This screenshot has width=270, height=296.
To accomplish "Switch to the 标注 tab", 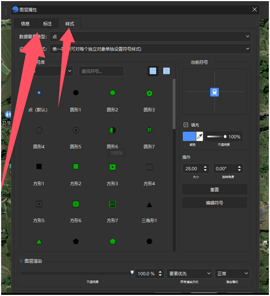I will tap(47, 24).
